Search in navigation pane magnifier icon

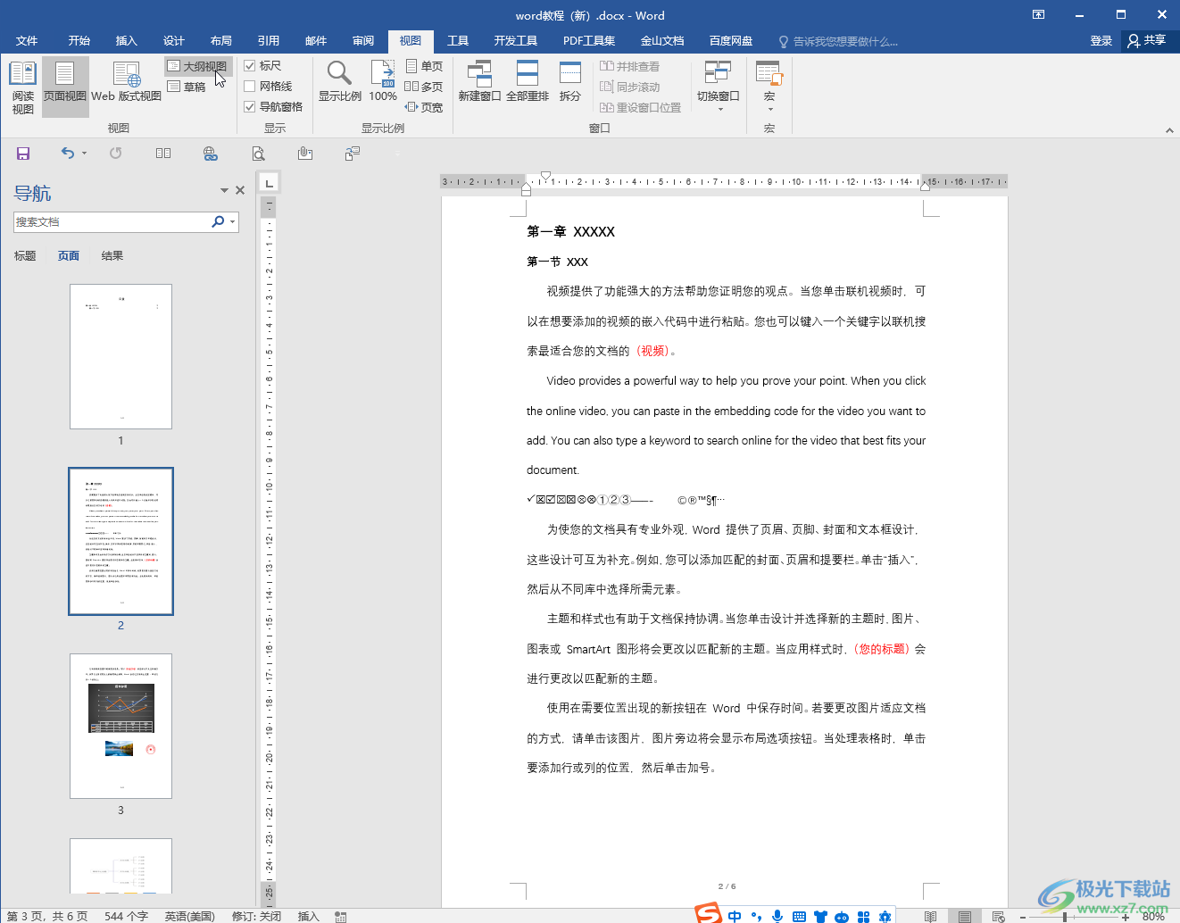coord(218,221)
